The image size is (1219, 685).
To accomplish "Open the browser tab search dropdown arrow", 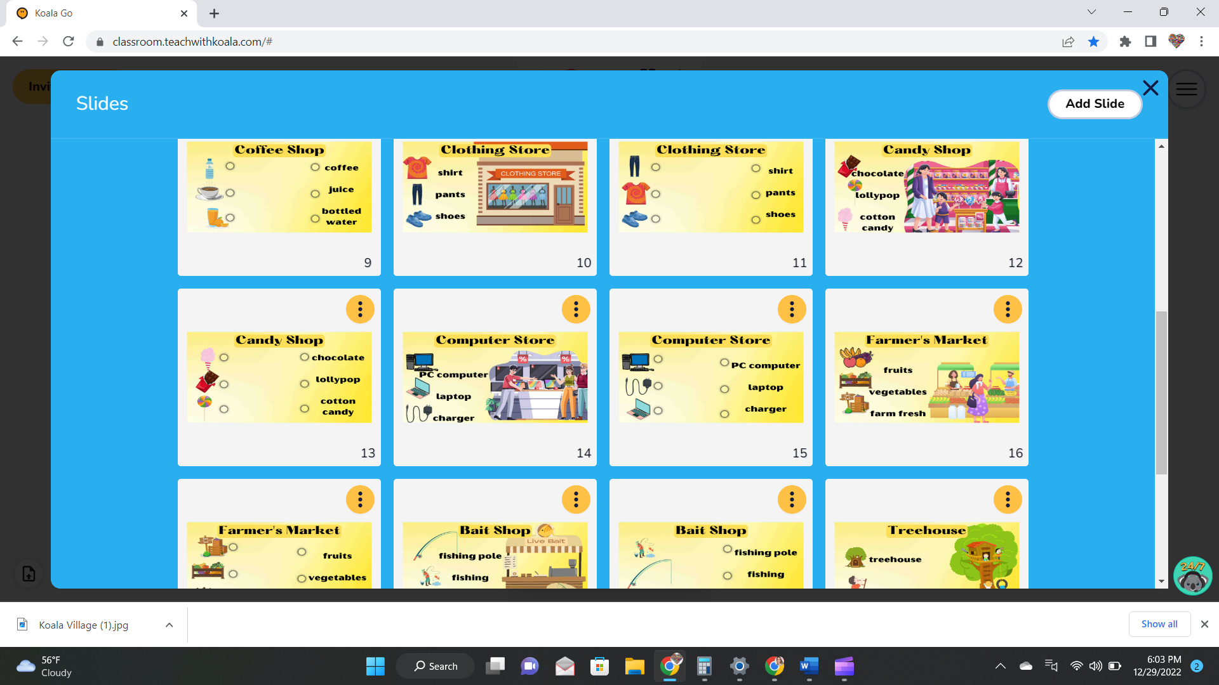I will coord(1091,12).
